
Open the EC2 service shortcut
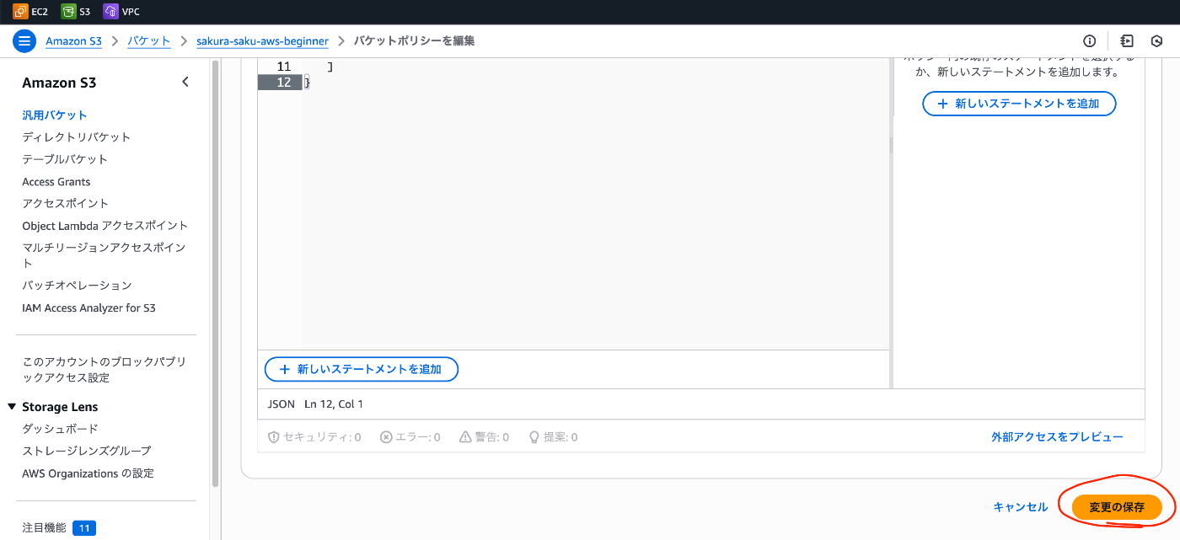(30, 12)
